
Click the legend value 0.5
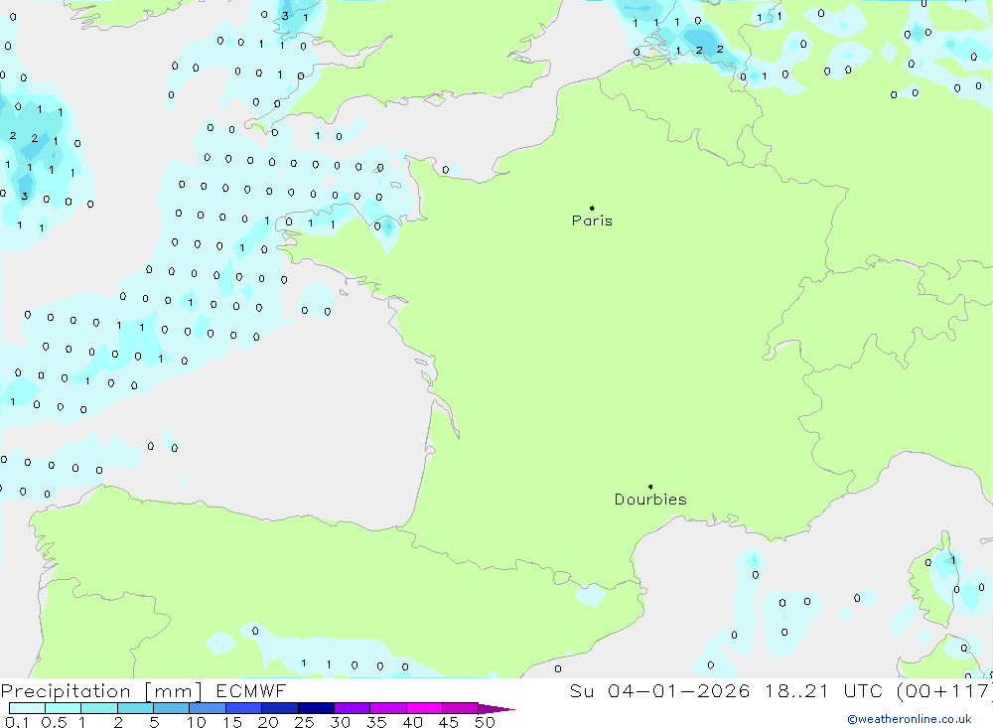(x=54, y=722)
